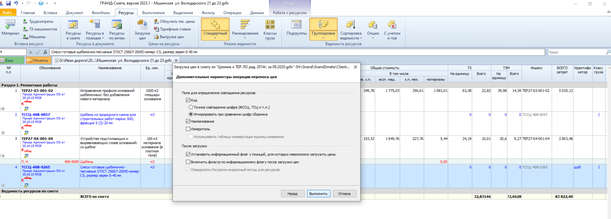The height and width of the screenshot is (219, 611).
Task: Switch to Физобъем ribbon tab
Action: coord(101,13)
